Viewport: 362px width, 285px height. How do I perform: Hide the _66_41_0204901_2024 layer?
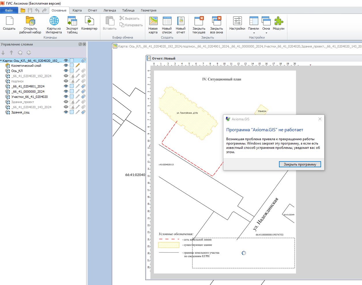coord(66,86)
